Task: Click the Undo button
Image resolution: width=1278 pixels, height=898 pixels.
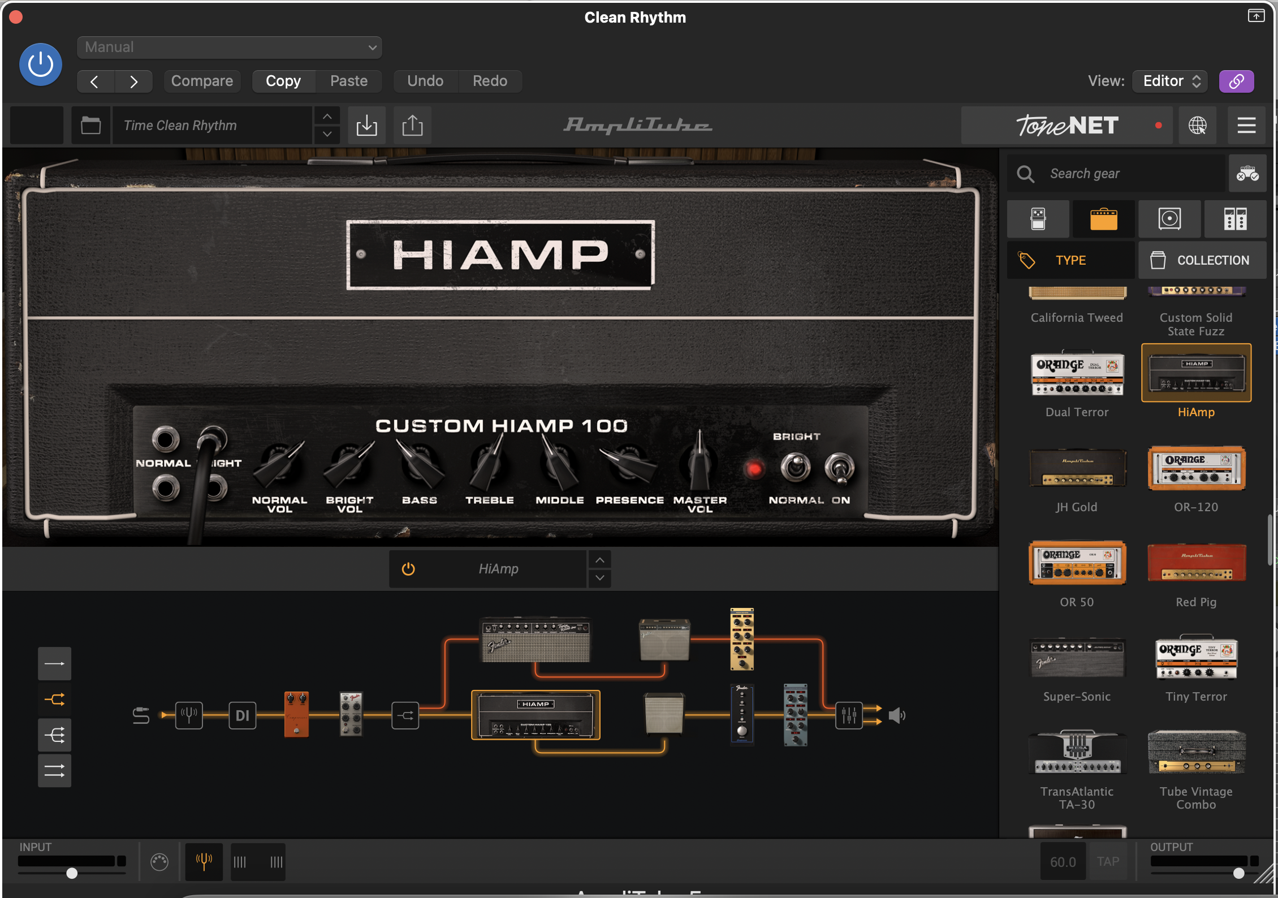Action: pos(425,81)
